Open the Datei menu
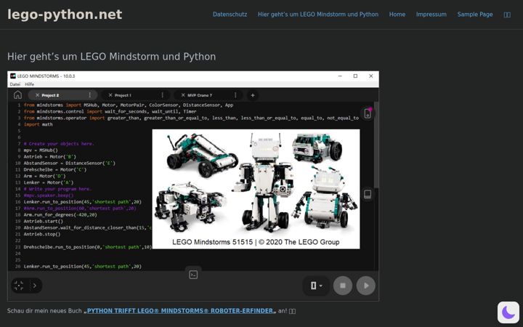The image size is (523, 327). (x=15, y=84)
